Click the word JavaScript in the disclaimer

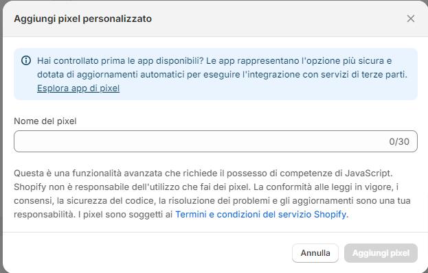point(368,174)
